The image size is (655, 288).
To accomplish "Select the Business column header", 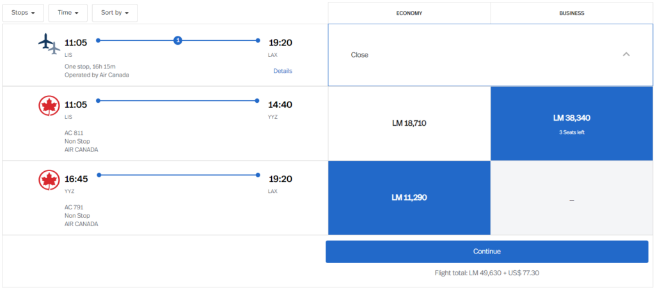I will click(571, 13).
